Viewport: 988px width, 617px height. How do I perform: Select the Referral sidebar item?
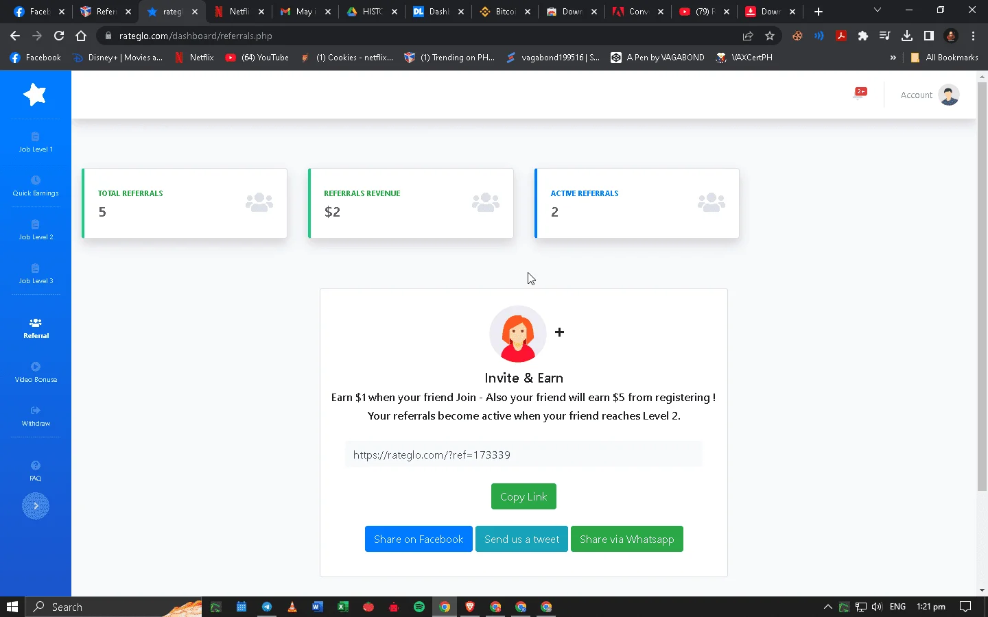coord(36,329)
